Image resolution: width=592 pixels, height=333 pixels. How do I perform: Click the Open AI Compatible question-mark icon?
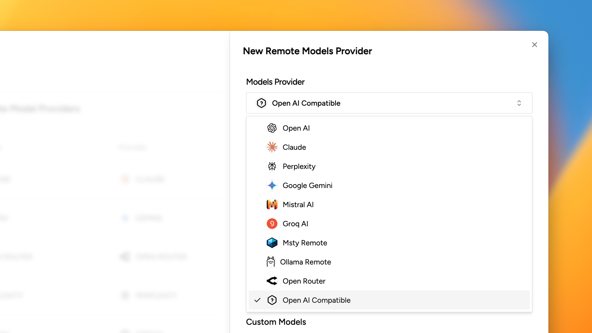pyautogui.click(x=272, y=300)
